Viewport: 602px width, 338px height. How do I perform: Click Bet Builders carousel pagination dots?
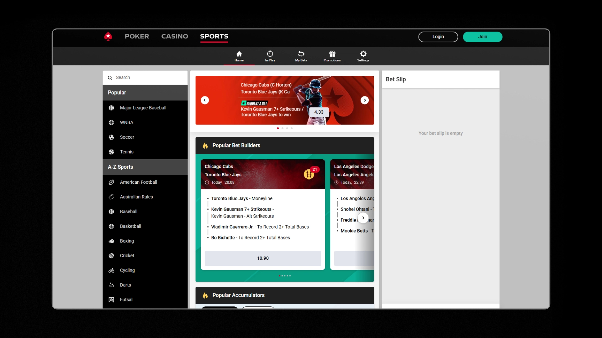[x=285, y=276]
